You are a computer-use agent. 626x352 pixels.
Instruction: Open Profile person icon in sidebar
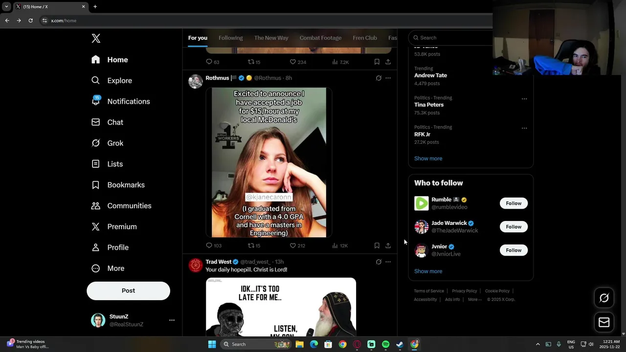coord(96,247)
